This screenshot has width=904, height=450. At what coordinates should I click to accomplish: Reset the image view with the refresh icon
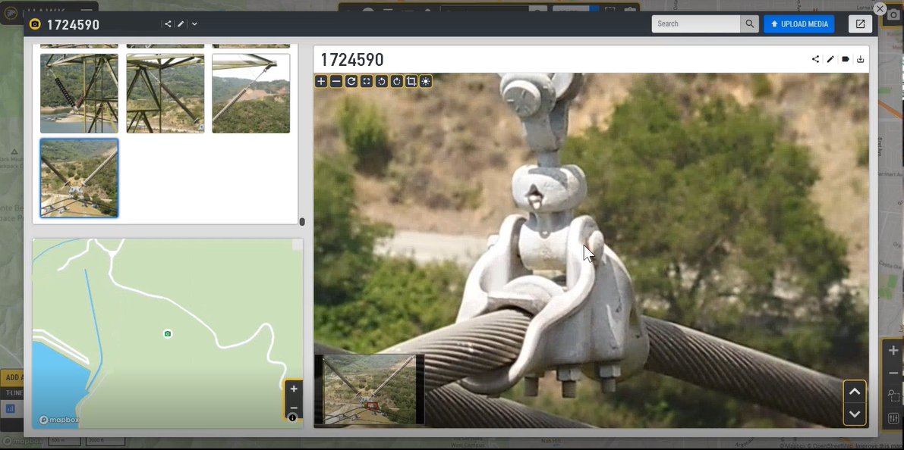[351, 81]
